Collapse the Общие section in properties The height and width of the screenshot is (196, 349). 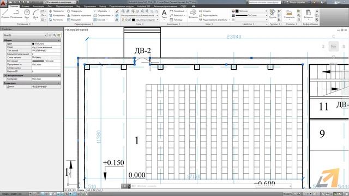pos(59,40)
